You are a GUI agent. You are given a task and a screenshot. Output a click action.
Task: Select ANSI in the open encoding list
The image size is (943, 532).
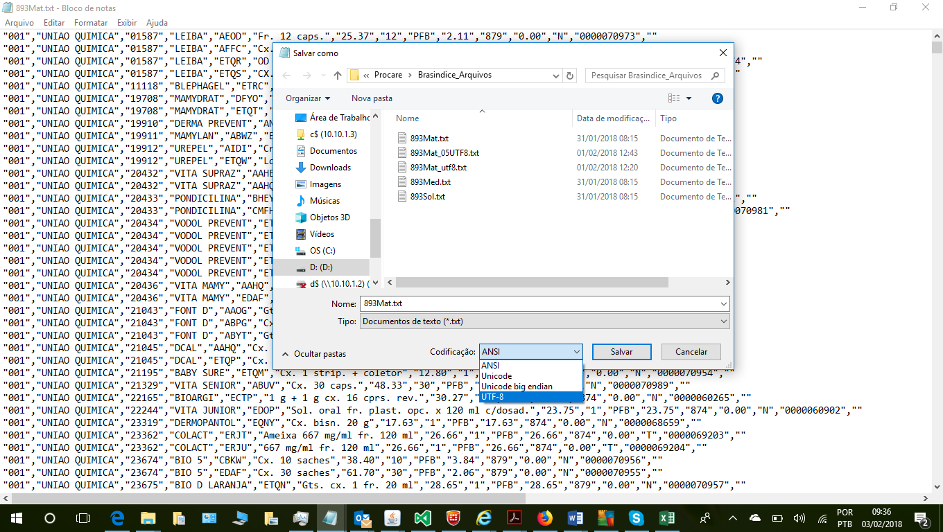tap(531, 366)
